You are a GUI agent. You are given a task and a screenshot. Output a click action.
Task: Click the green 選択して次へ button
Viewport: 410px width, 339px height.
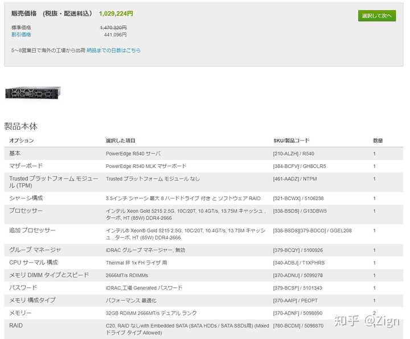click(377, 16)
